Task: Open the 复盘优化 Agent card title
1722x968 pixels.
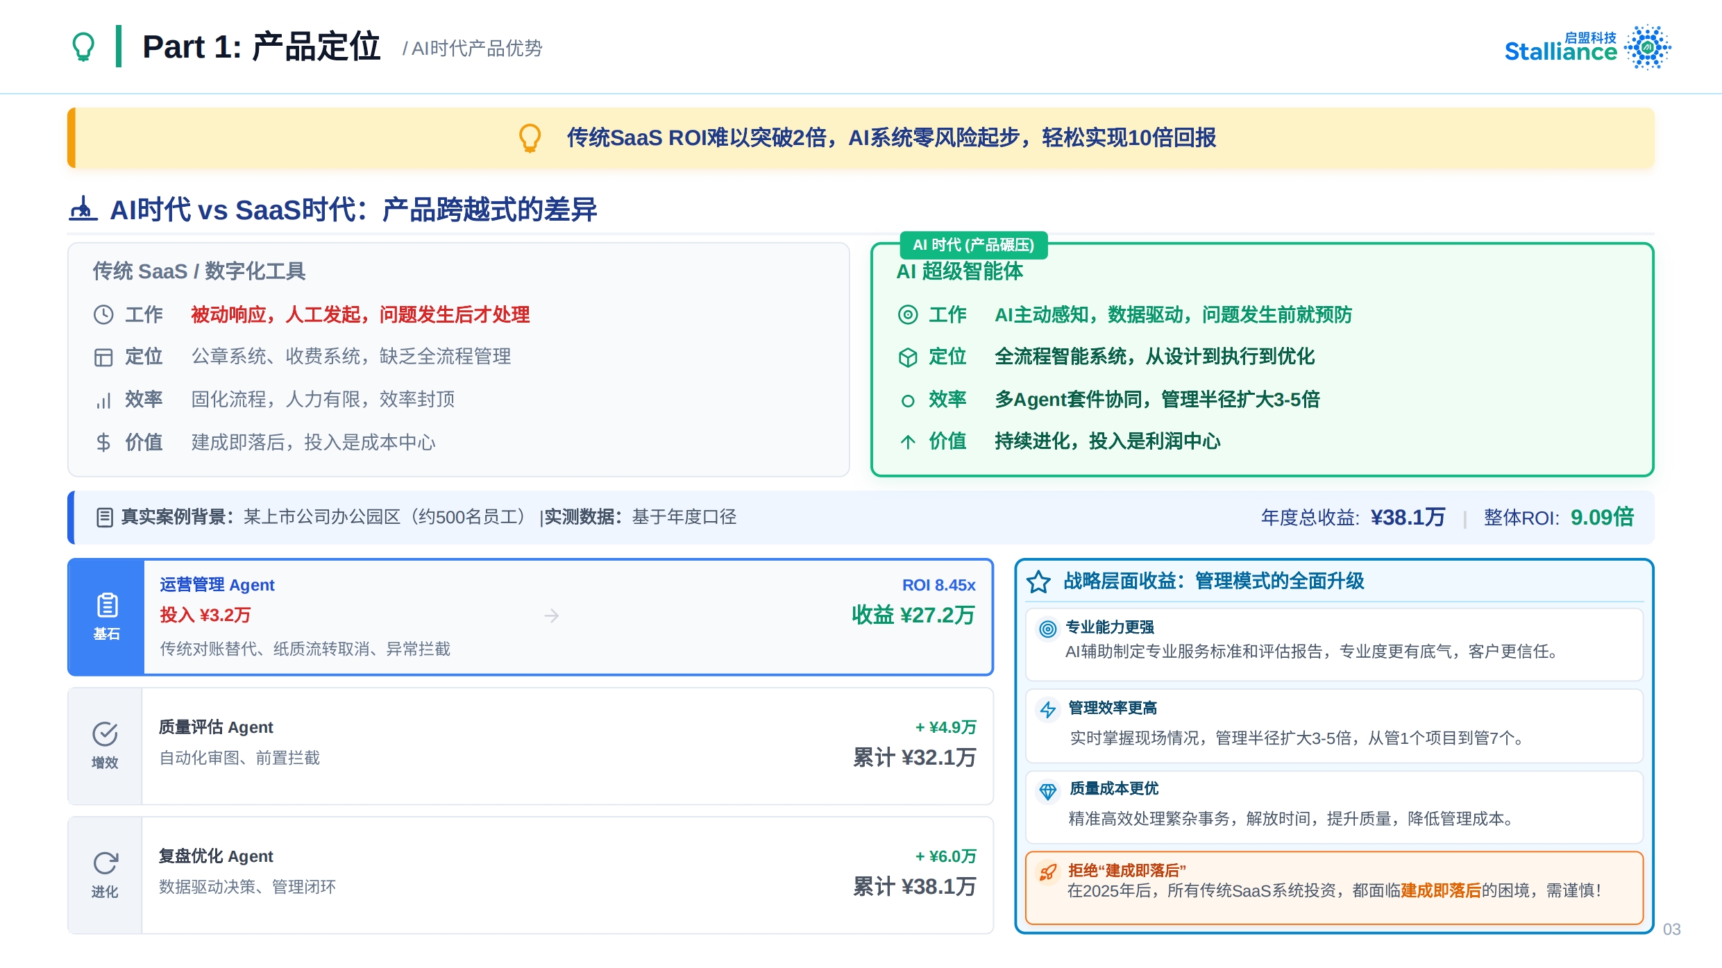Action: point(216,856)
